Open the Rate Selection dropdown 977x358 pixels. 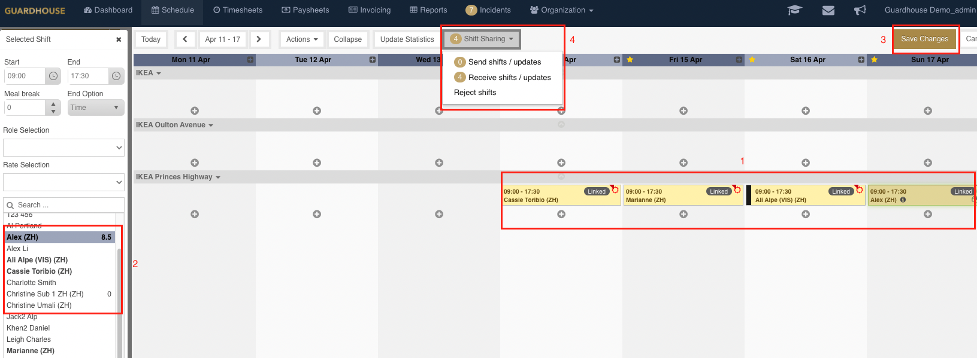click(x=63, y=182)
